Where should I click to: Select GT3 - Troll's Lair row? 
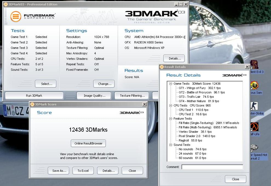click(x=196, y=97)
